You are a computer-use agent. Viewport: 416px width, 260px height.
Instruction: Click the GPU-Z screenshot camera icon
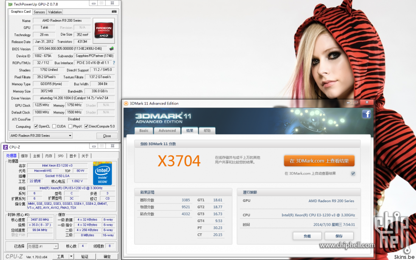114,11
